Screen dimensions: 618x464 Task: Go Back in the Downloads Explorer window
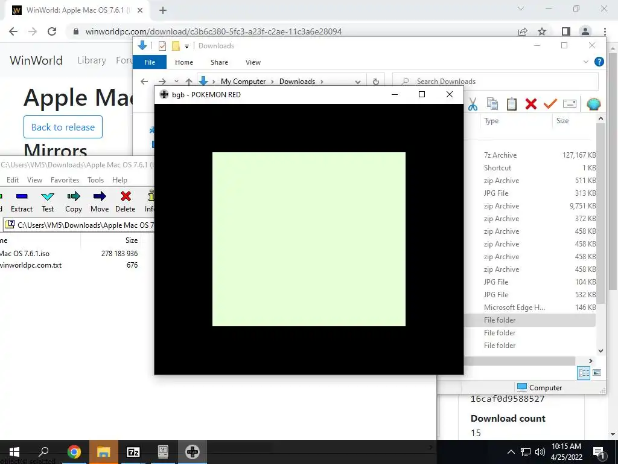[144, 82]
